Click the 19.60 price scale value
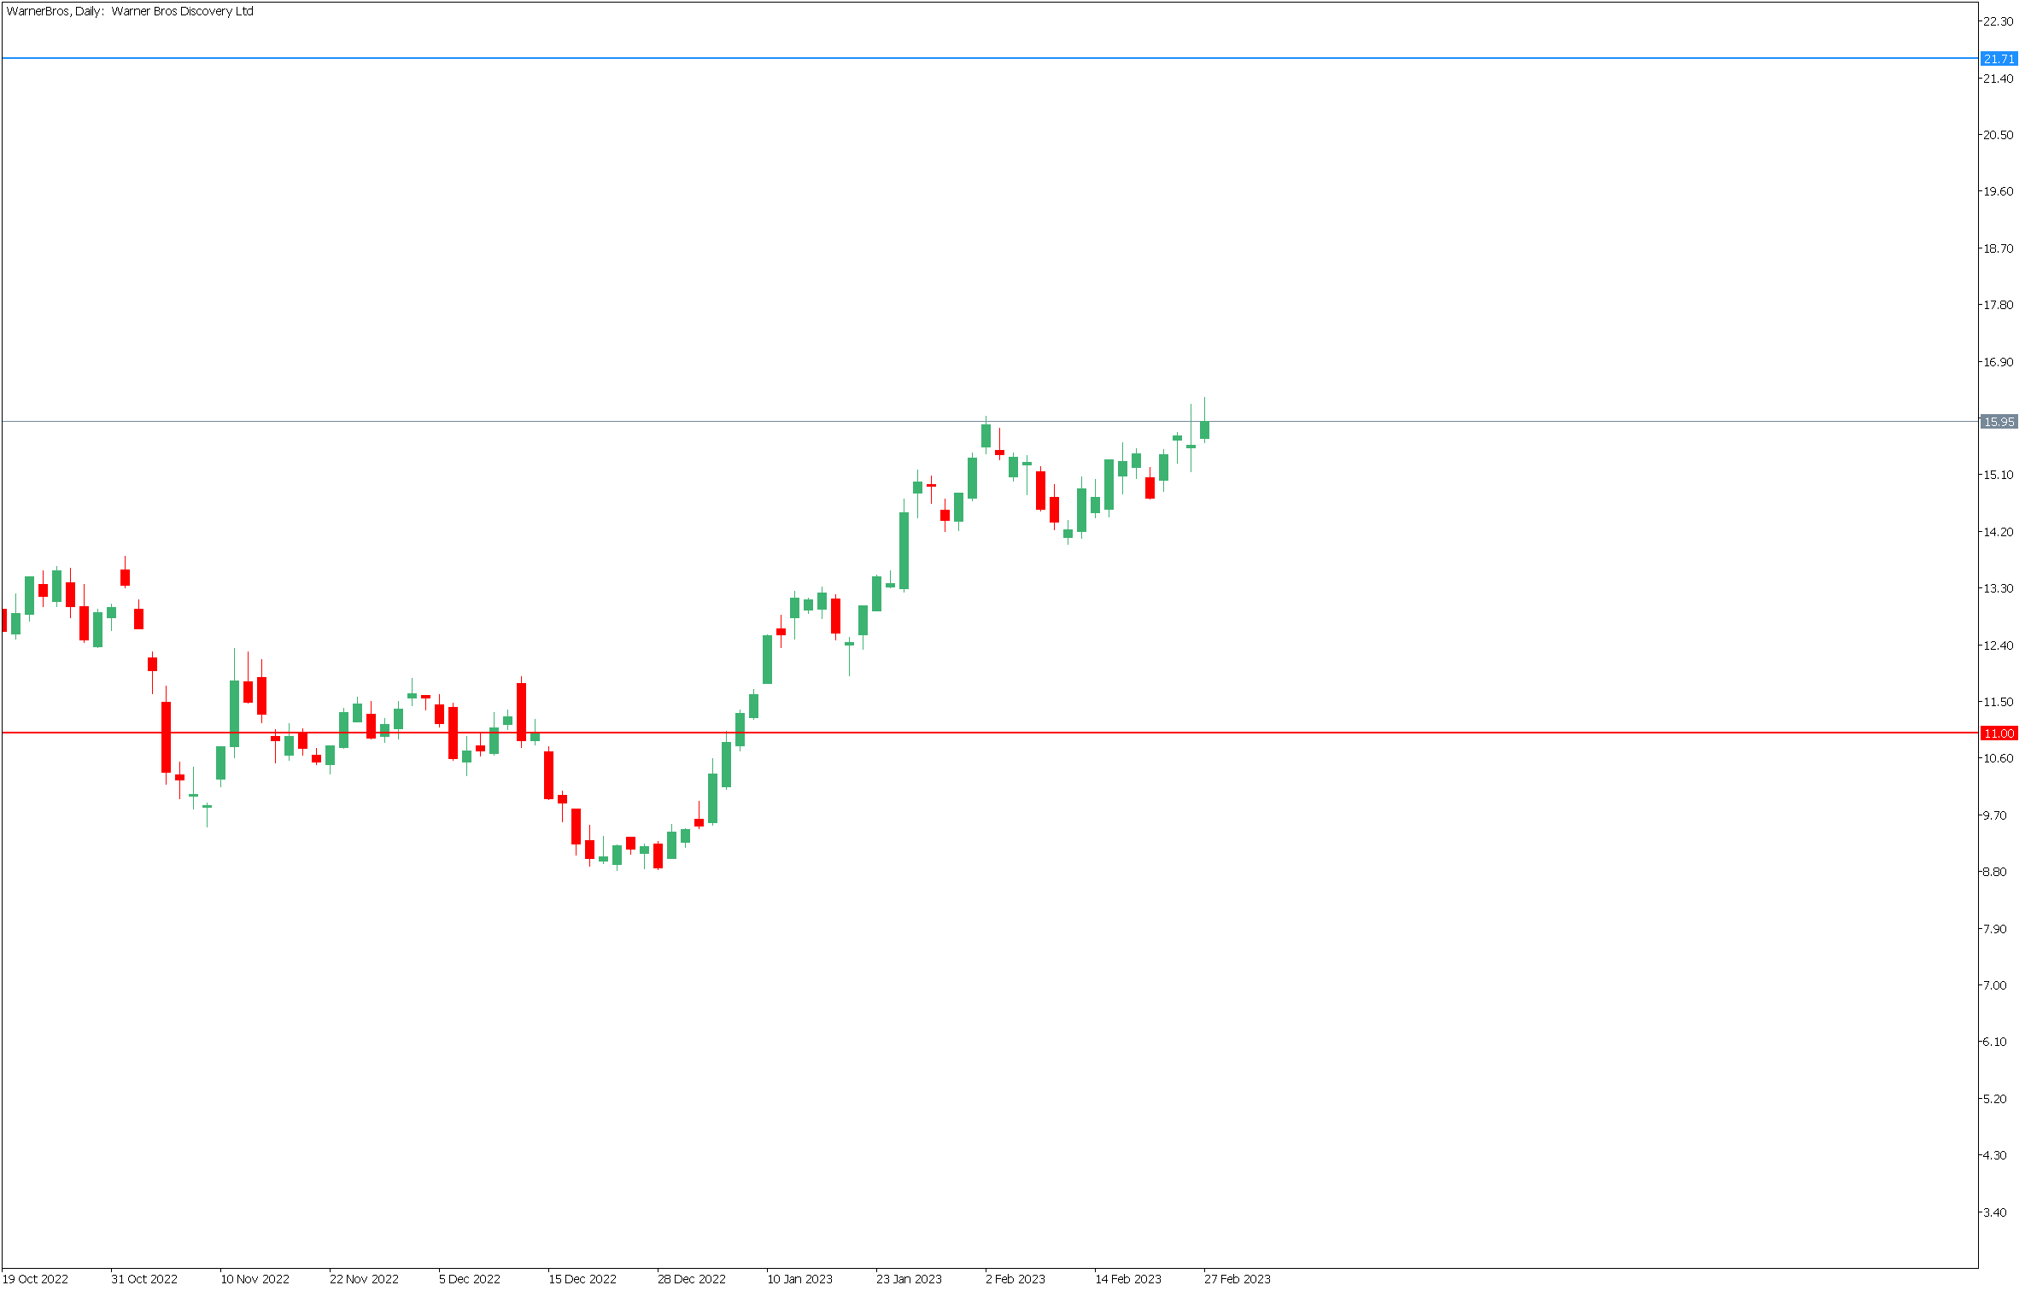This screenshot has width=2031, height=1291. click(x=1998, y=191)
